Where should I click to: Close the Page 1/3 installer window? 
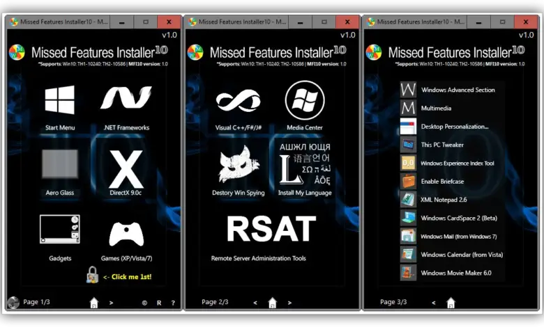(x=169, y=22)
